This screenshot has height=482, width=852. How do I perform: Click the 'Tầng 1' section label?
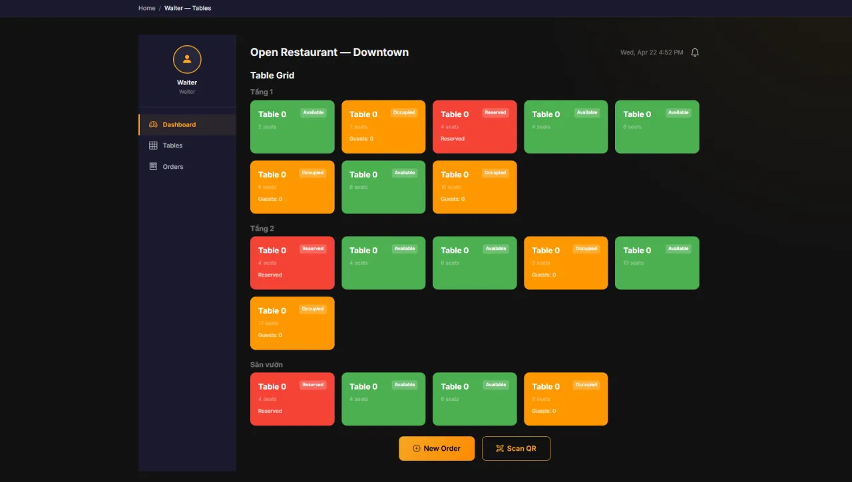[x=262, y=92]
